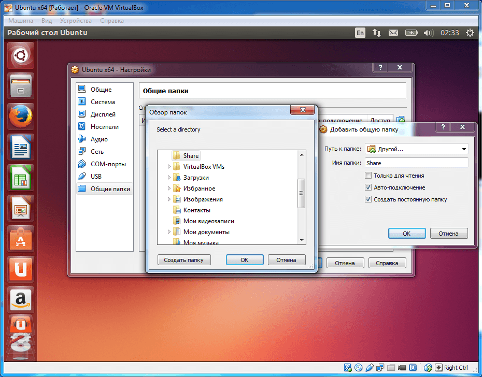Click the shared folders status bar icon
This screenshot has width=482, height=377.
coord(391,368)
